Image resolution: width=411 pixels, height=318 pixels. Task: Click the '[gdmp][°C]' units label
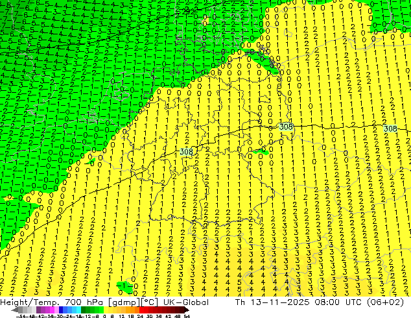133,302
